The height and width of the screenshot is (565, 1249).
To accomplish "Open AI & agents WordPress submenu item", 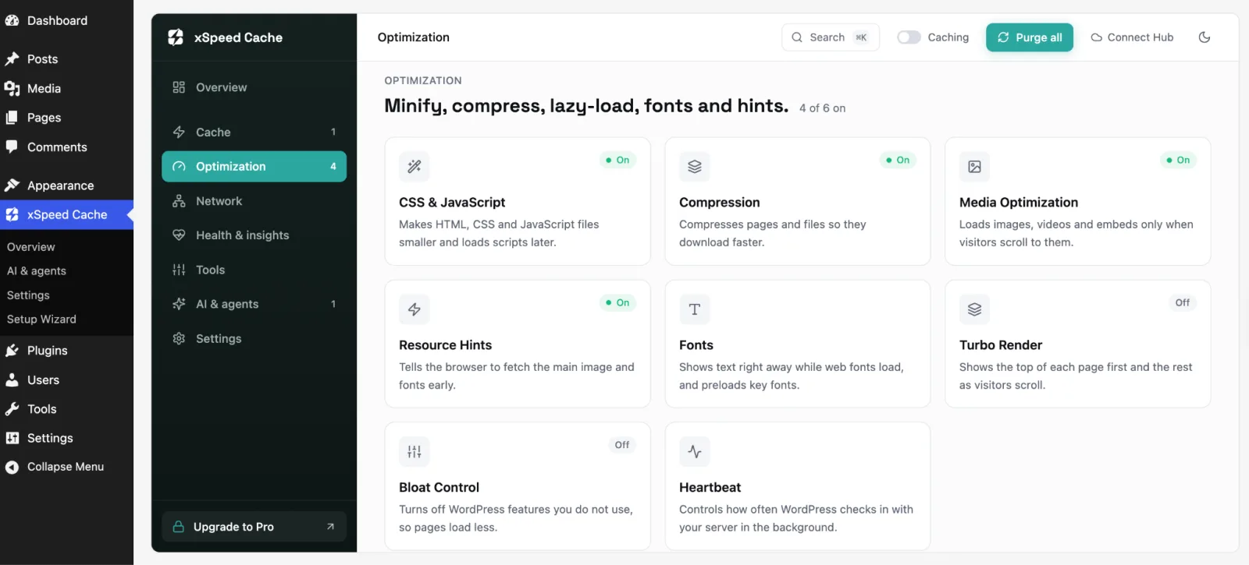I will (x=36, y=271).
